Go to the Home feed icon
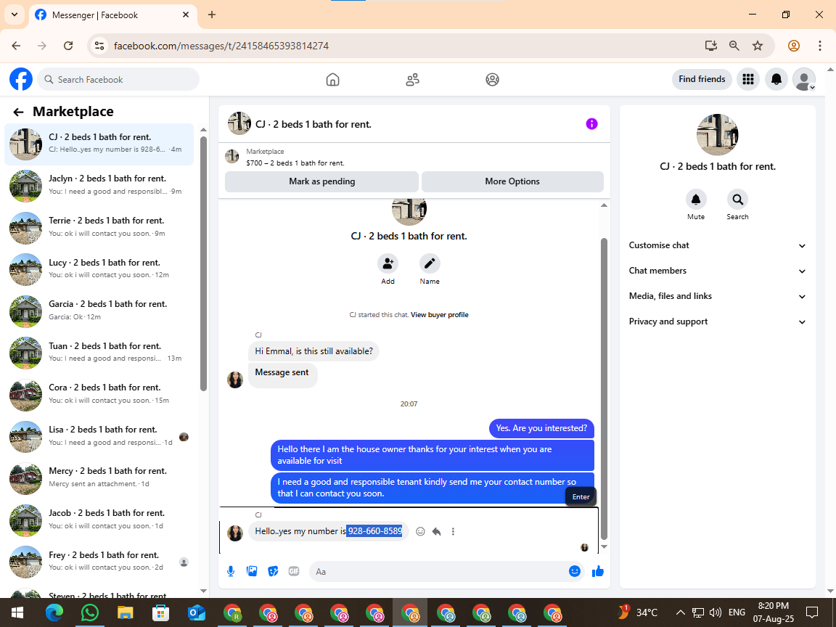Screen dimensions: 836x627 332,79
